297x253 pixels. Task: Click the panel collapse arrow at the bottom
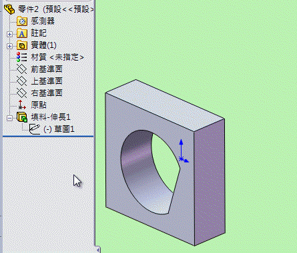(x=98, y=250)
